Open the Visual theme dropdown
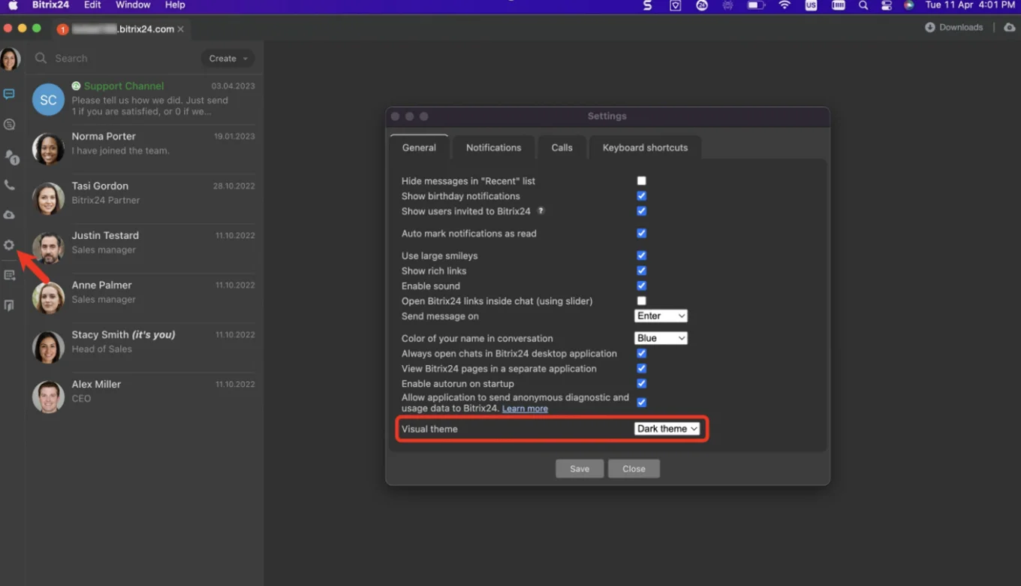The width and height of the screenshot is (1021, 586). click(x=667, y=428)
